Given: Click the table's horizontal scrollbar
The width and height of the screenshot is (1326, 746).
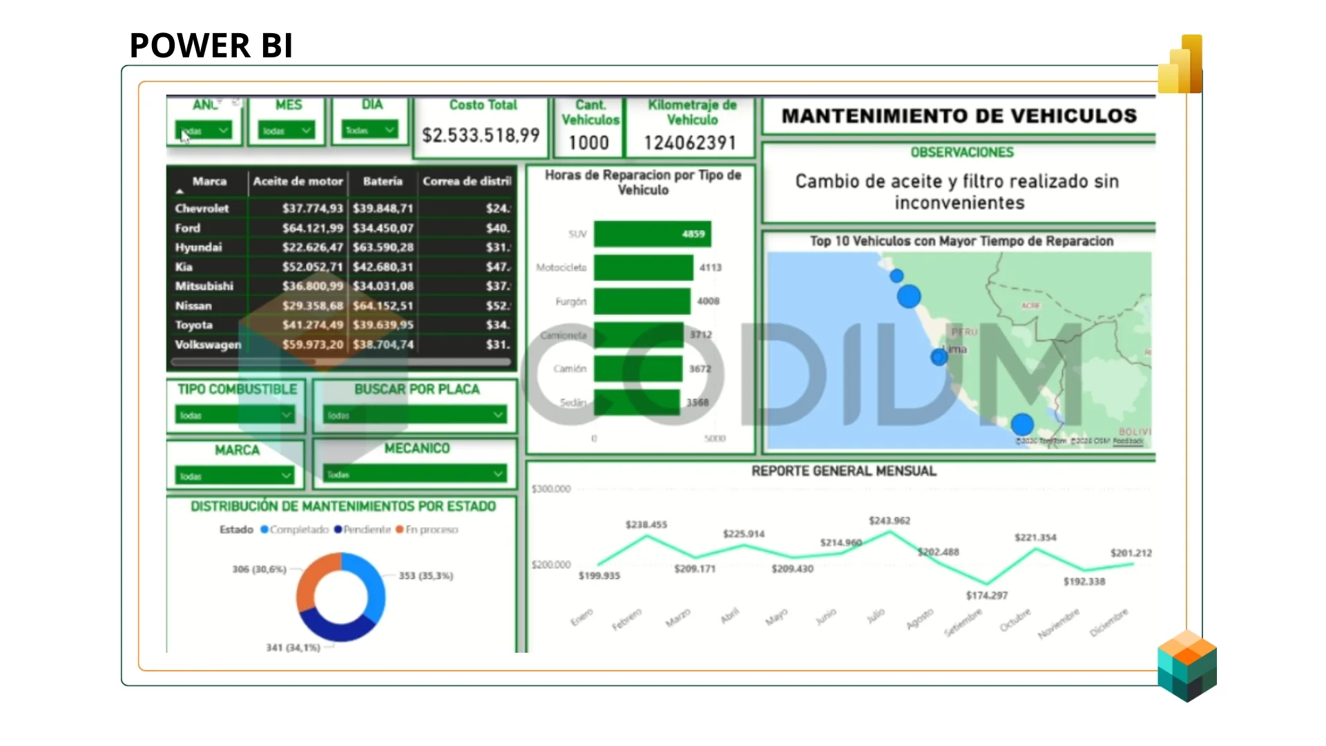Looking at the screenshot, I should pyautogui.click(x=342, y=361).
